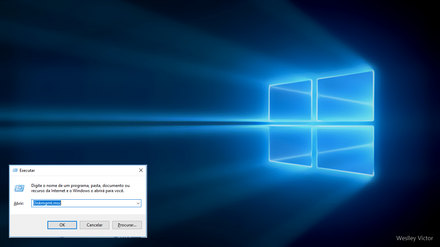Click the 'Abrir:' label
Screen dimensions: 440x247
coord(19,203)
